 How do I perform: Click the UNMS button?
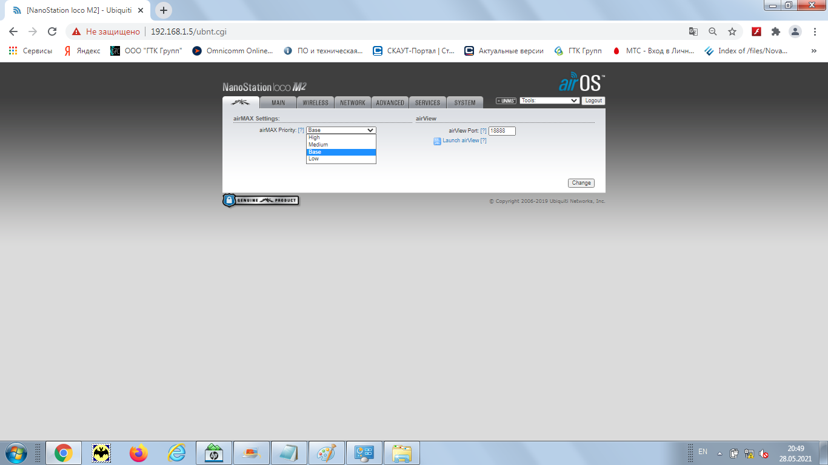coord(506,101)
